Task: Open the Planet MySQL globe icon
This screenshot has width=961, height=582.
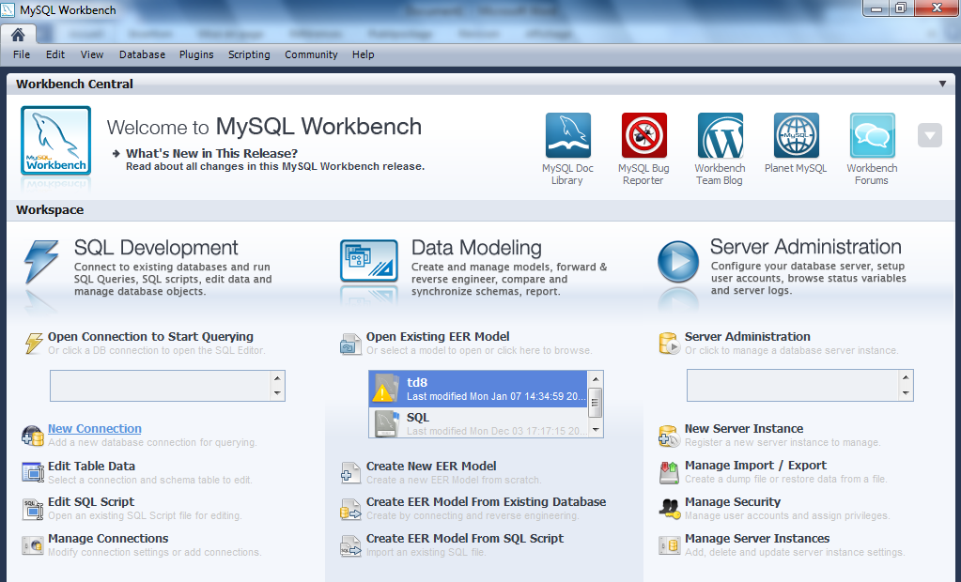Action: (796, 136)
